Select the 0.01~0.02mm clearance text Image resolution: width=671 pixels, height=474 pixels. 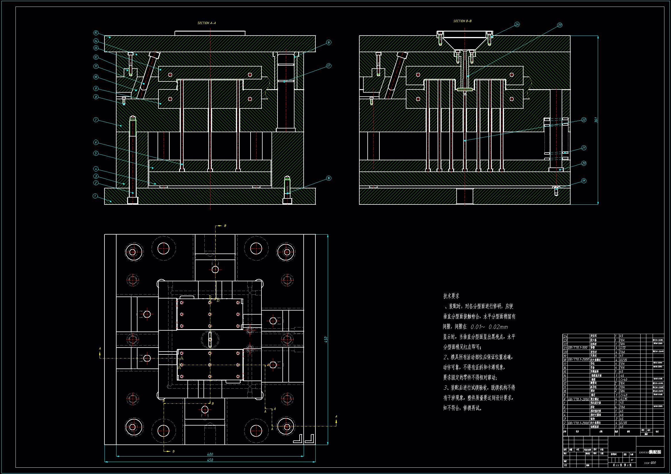pos(489,327)
